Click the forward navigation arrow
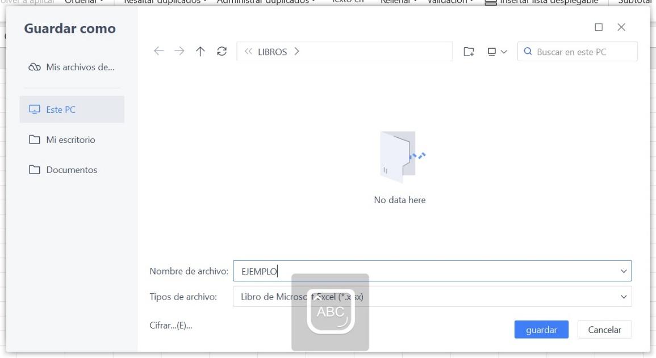The width and height of the screenshot is (656, 358). pos(179,51)
